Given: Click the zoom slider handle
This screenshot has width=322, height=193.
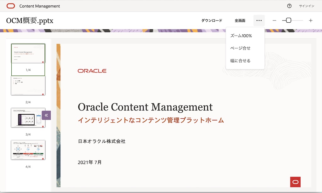Looking at the screenshot, I should coord(288,20).
